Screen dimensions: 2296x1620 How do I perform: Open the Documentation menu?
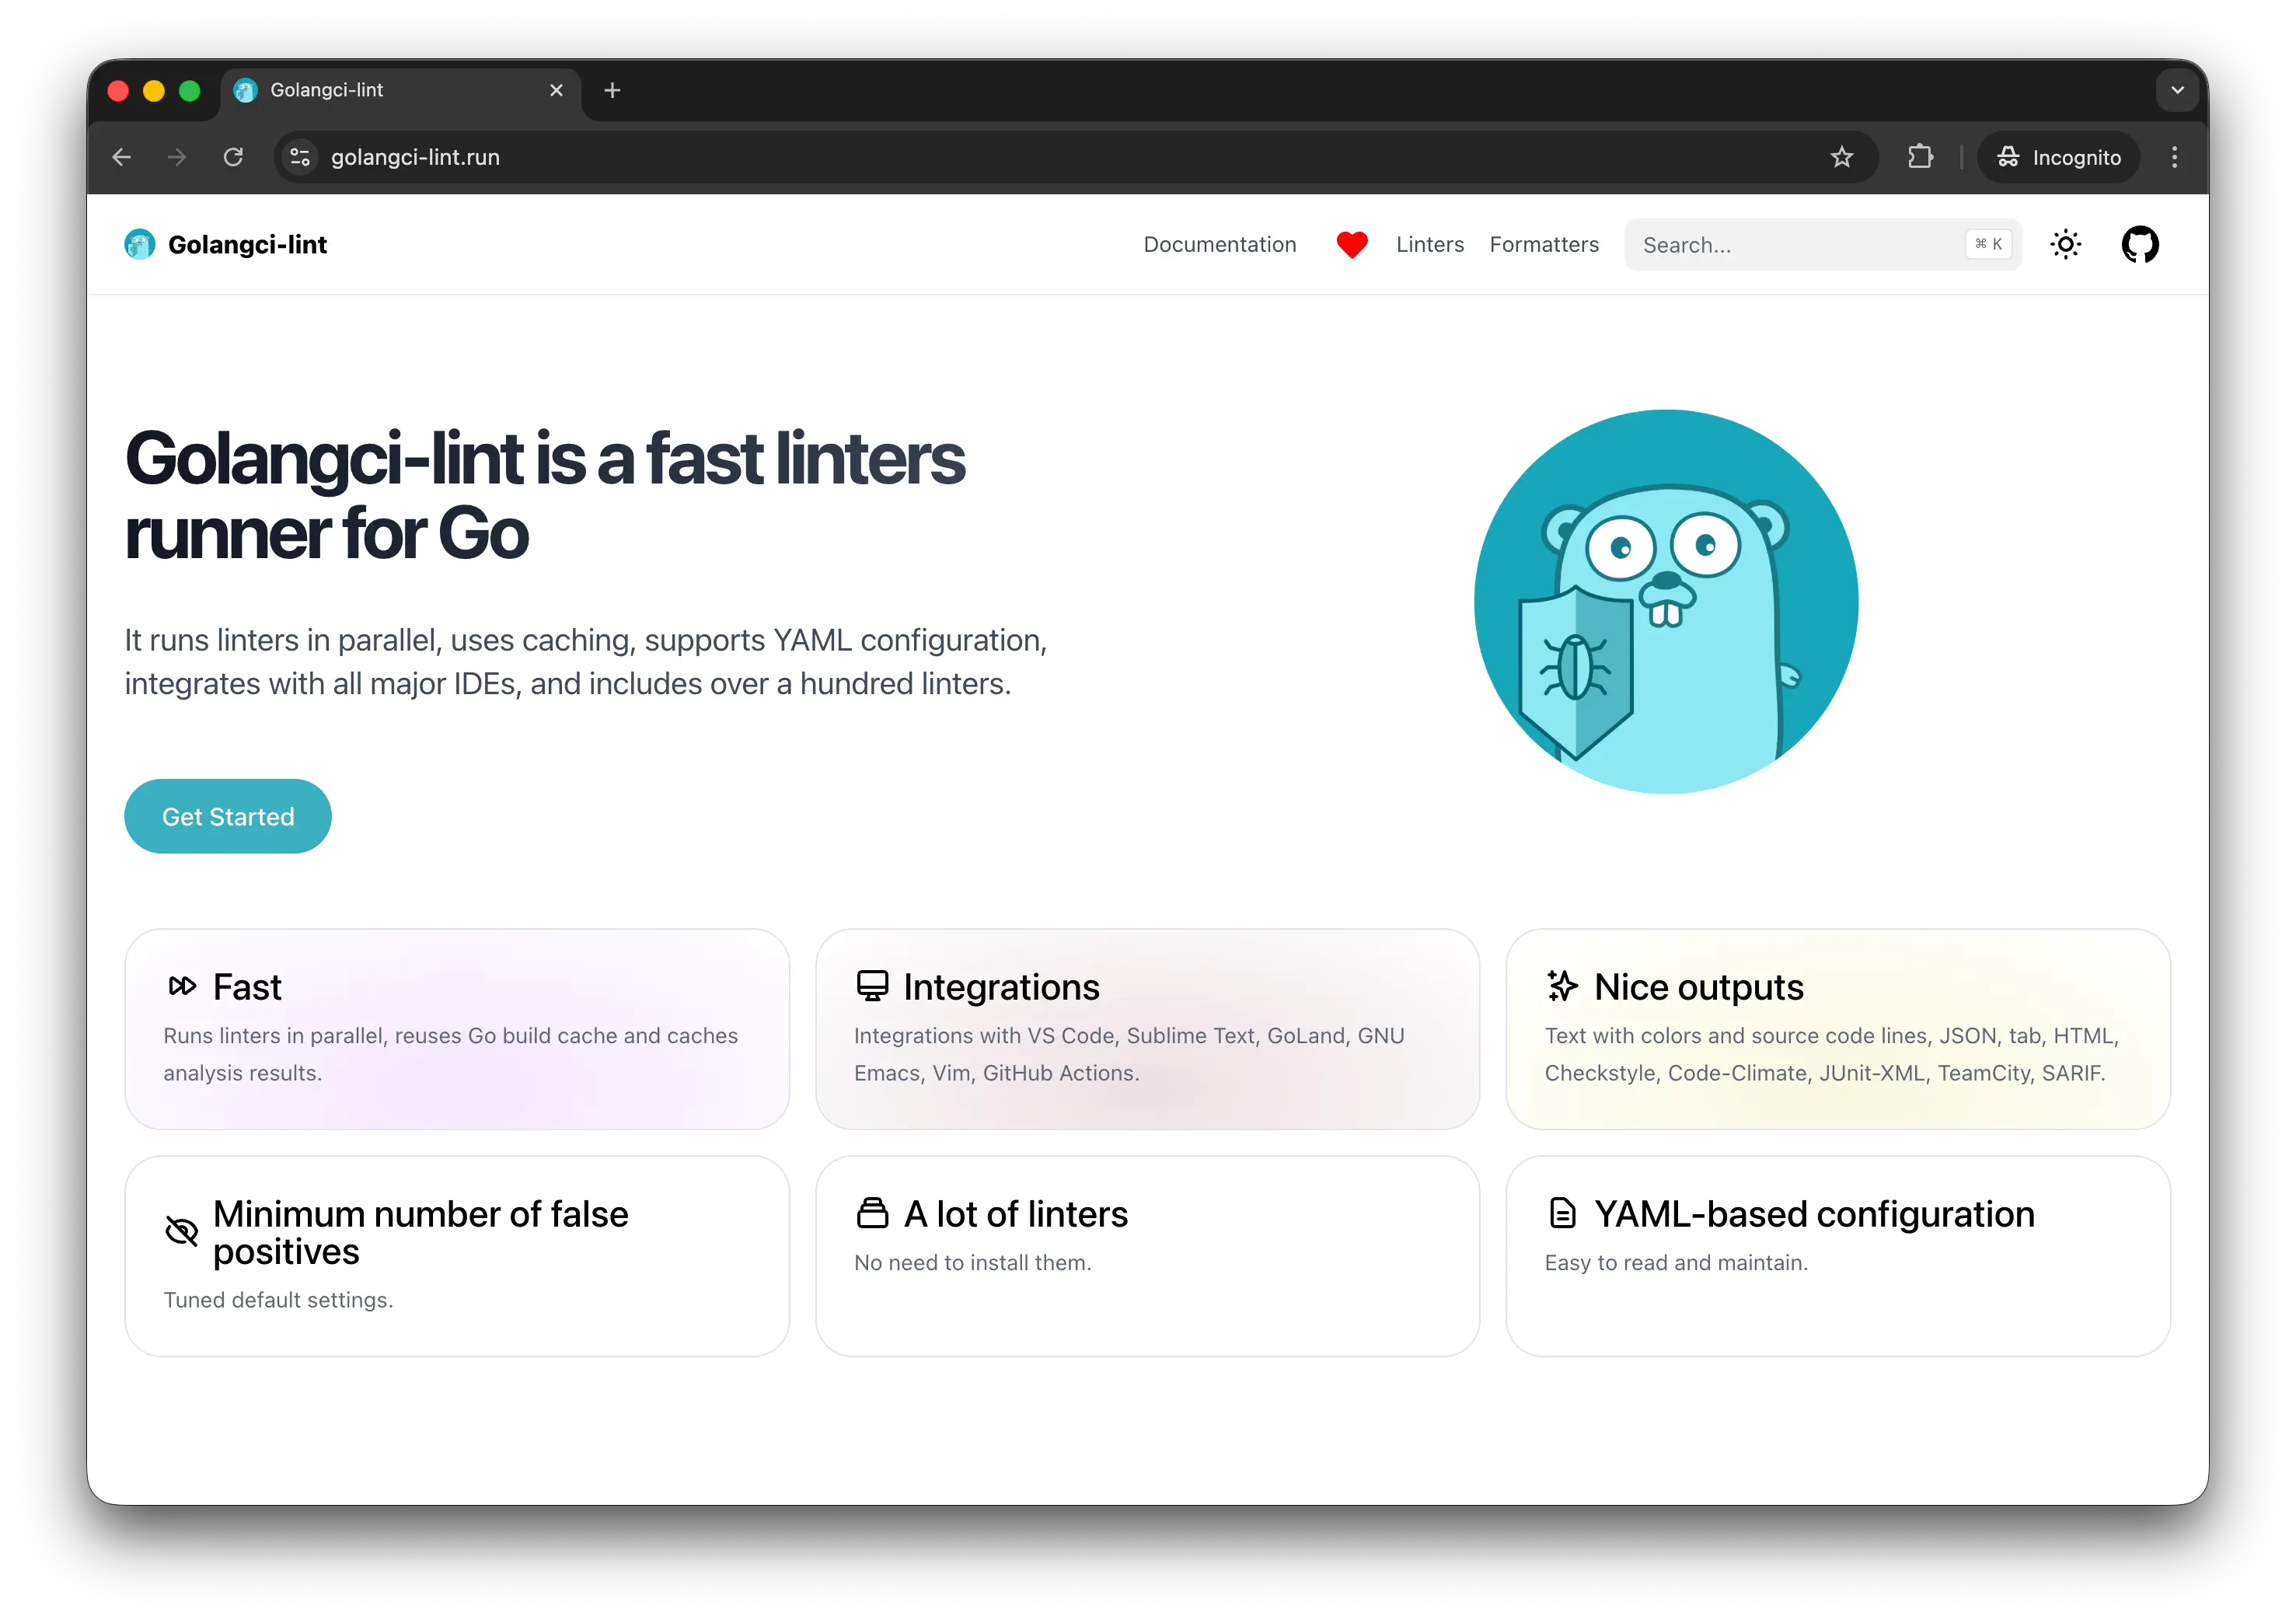pos(1219,244)
